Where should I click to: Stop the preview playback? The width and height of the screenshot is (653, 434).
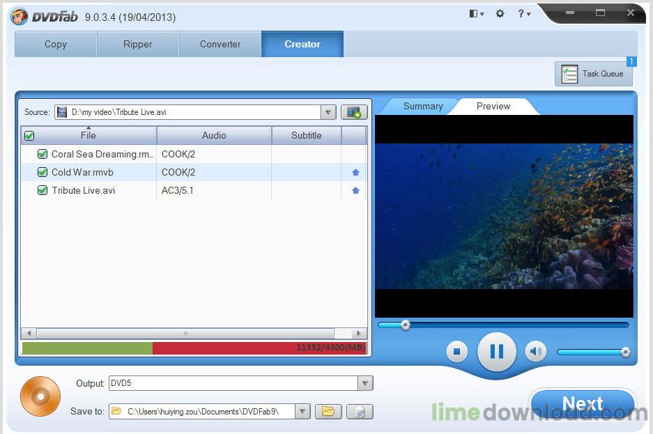pos(457,352)
